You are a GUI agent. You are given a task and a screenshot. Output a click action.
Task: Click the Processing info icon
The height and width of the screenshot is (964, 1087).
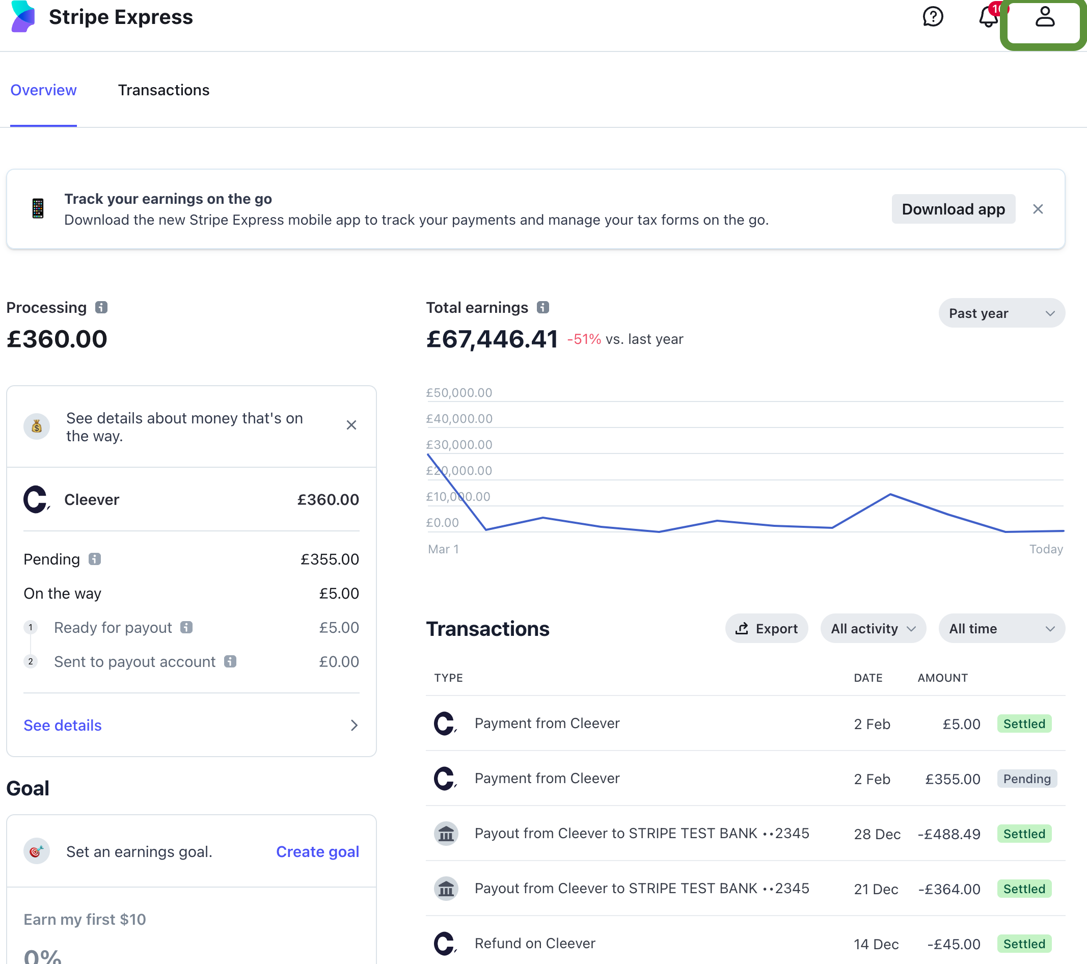pos(101,308)
